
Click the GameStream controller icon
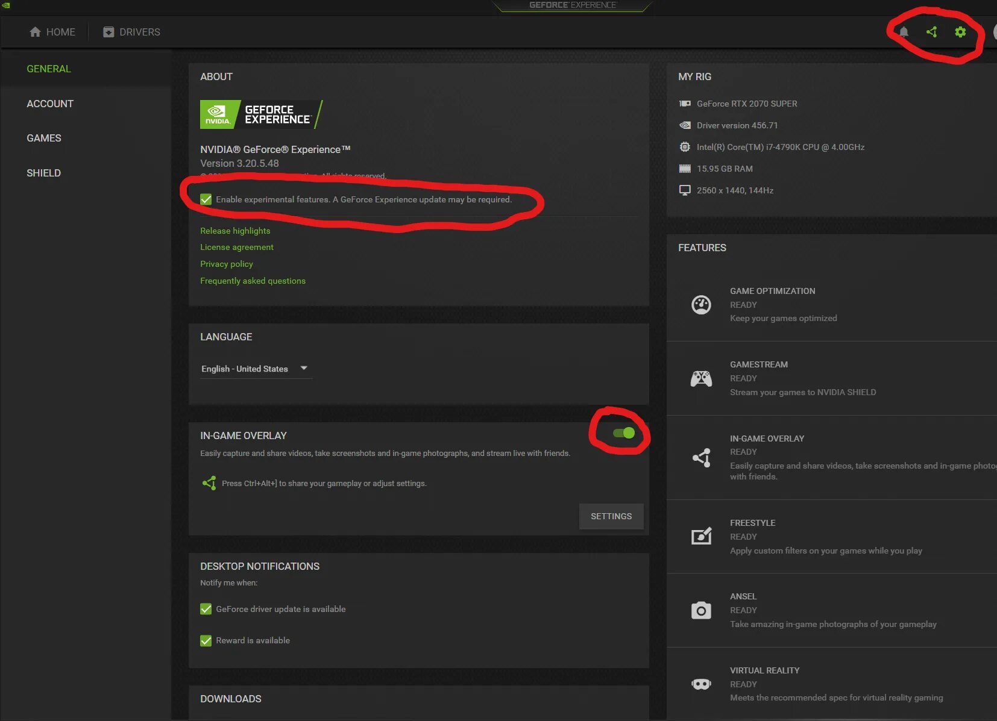[701, 378]
